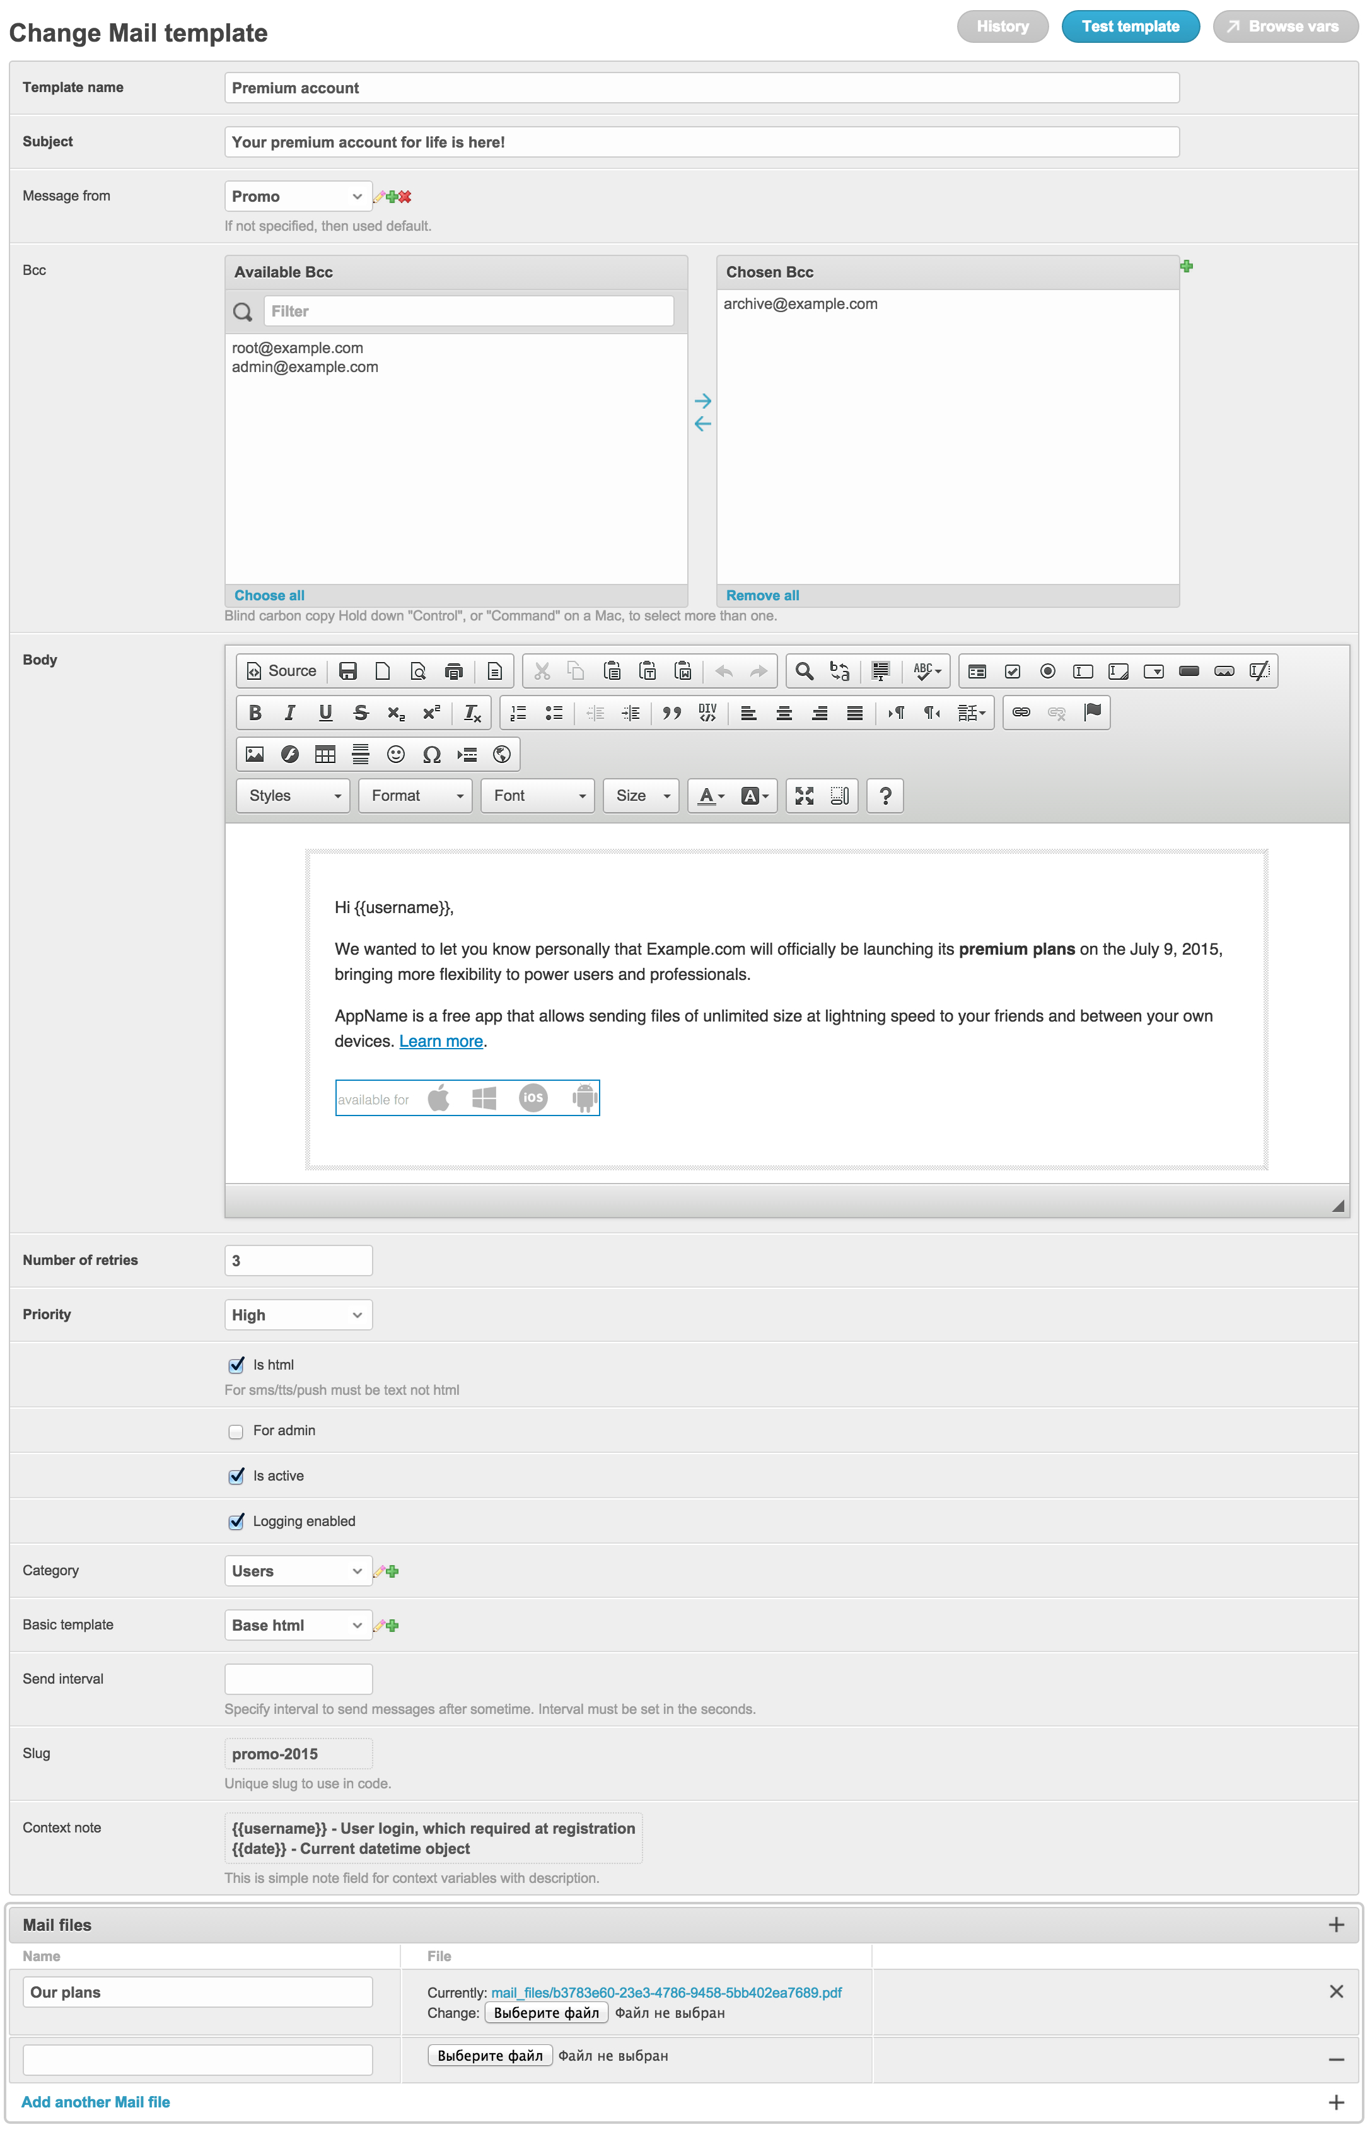Viewport: 1372px width, 2132px height.
Task: Click the Test template button
Action: point(1130,26)
